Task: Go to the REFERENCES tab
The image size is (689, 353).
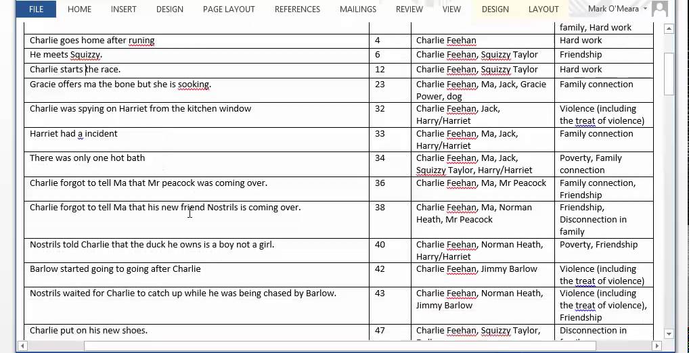Action: [x=297, y=9]
